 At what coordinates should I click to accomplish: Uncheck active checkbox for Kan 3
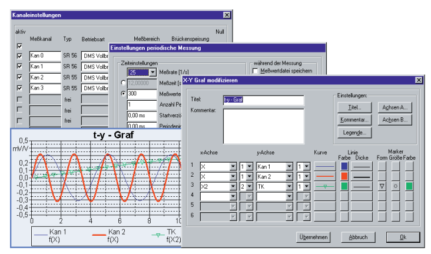[x=19, y=88]
